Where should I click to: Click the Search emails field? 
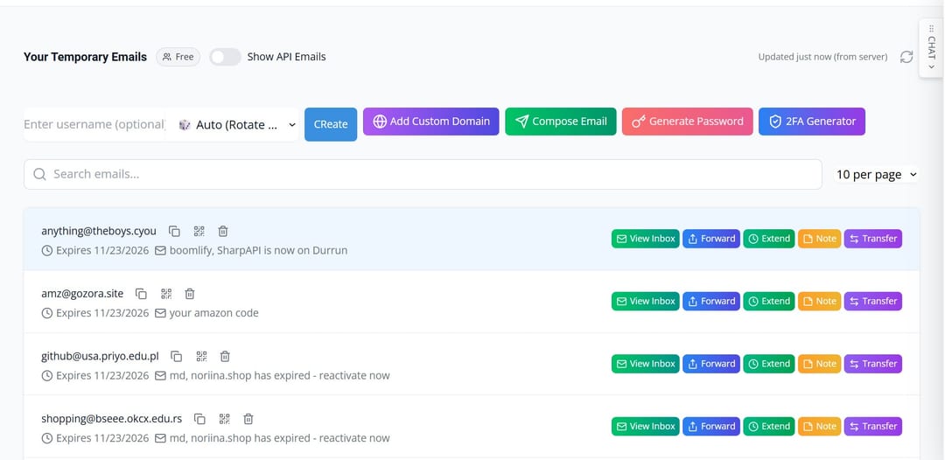tap(423, 175)
